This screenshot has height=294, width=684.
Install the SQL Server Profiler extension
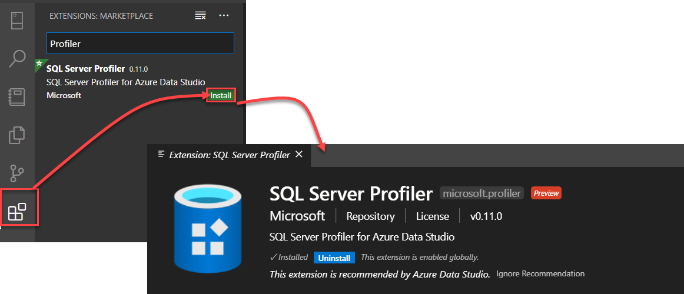pos(221,95)
